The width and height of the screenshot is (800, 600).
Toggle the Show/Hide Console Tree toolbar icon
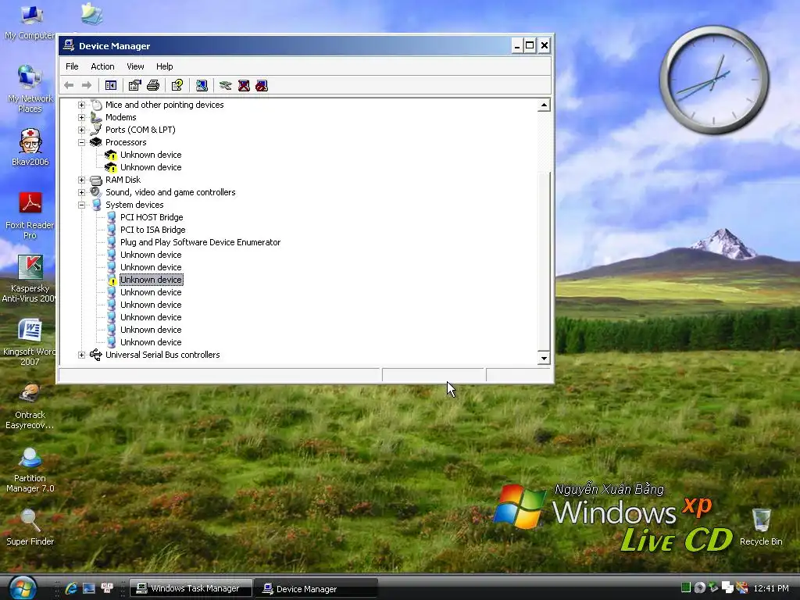point(111,86)
